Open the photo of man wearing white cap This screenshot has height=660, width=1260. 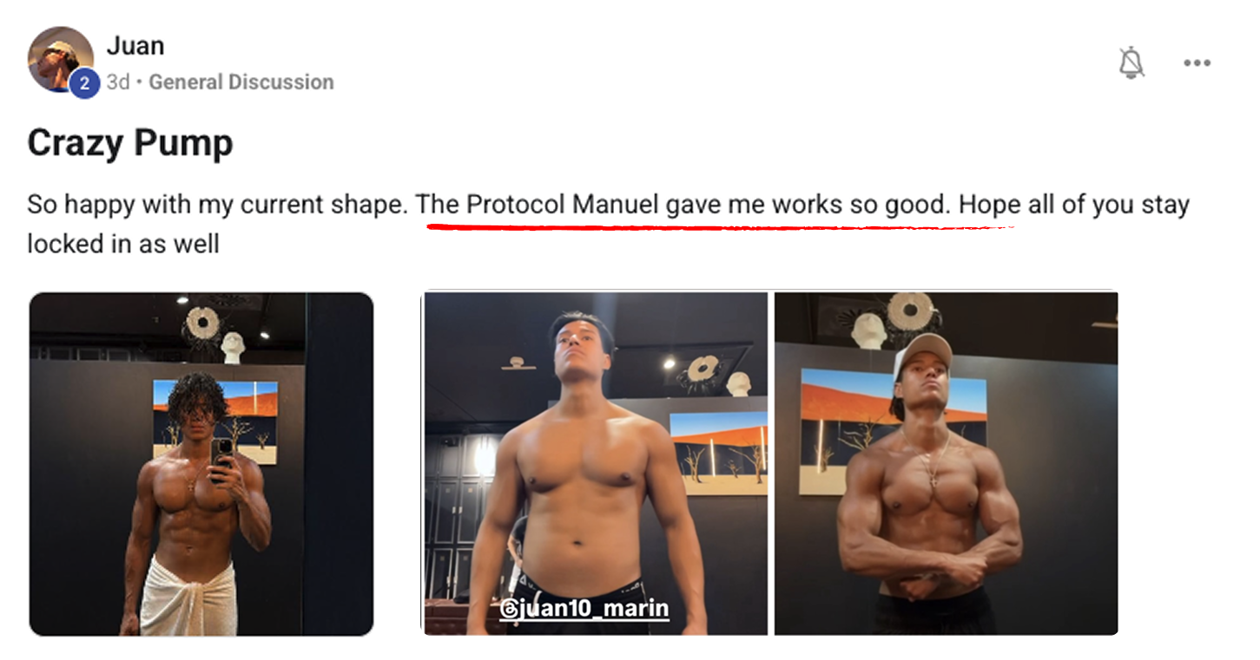[x=946, y=464]
